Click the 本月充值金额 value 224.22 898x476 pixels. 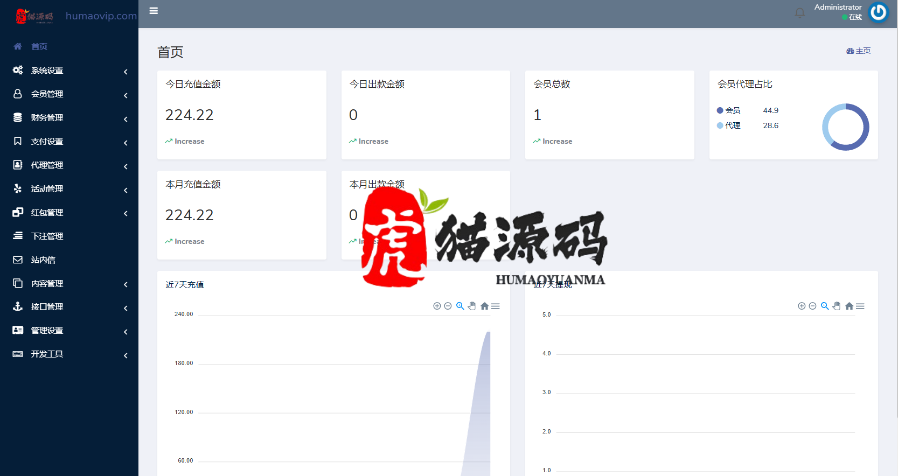pos(189,215)
